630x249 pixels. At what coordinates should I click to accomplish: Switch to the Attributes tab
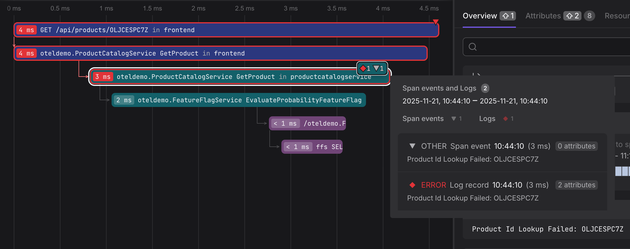click(543, 16)
